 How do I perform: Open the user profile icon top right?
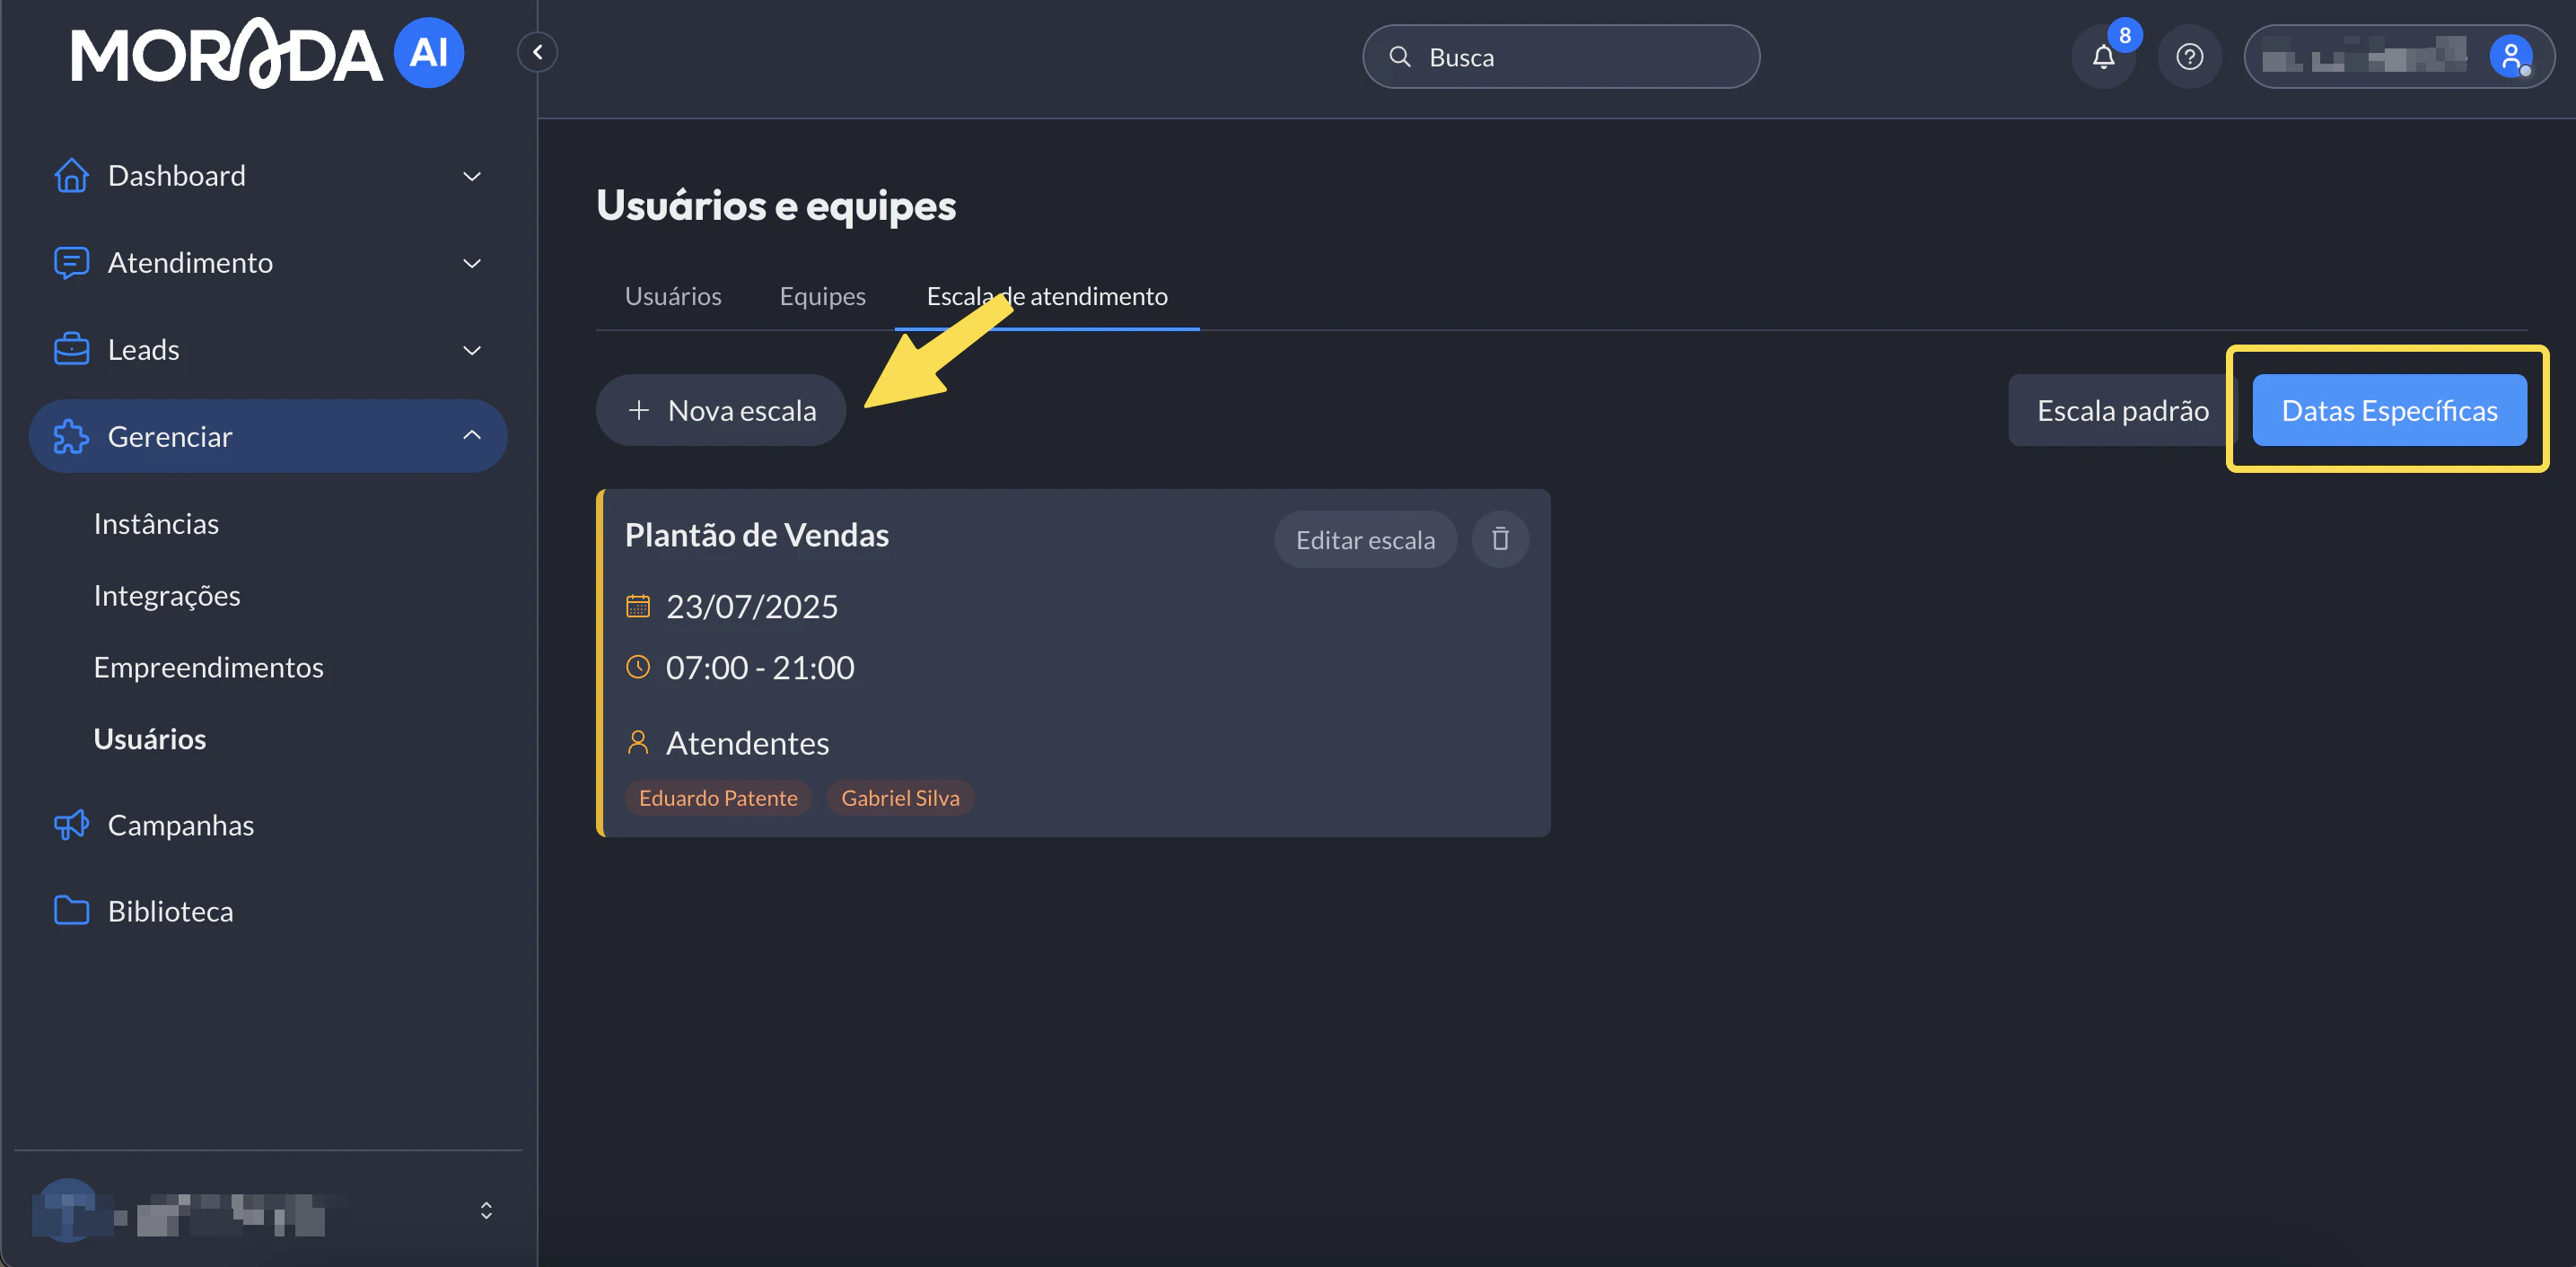(x=2512, y=57)
